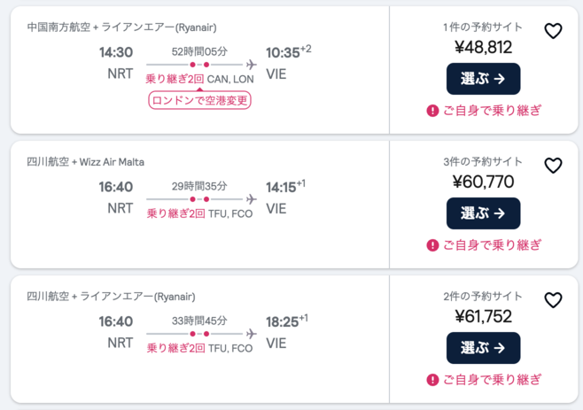Favorite the ¥60,770 flight using heart
This screenshot has height=410, width=583.
553,166
